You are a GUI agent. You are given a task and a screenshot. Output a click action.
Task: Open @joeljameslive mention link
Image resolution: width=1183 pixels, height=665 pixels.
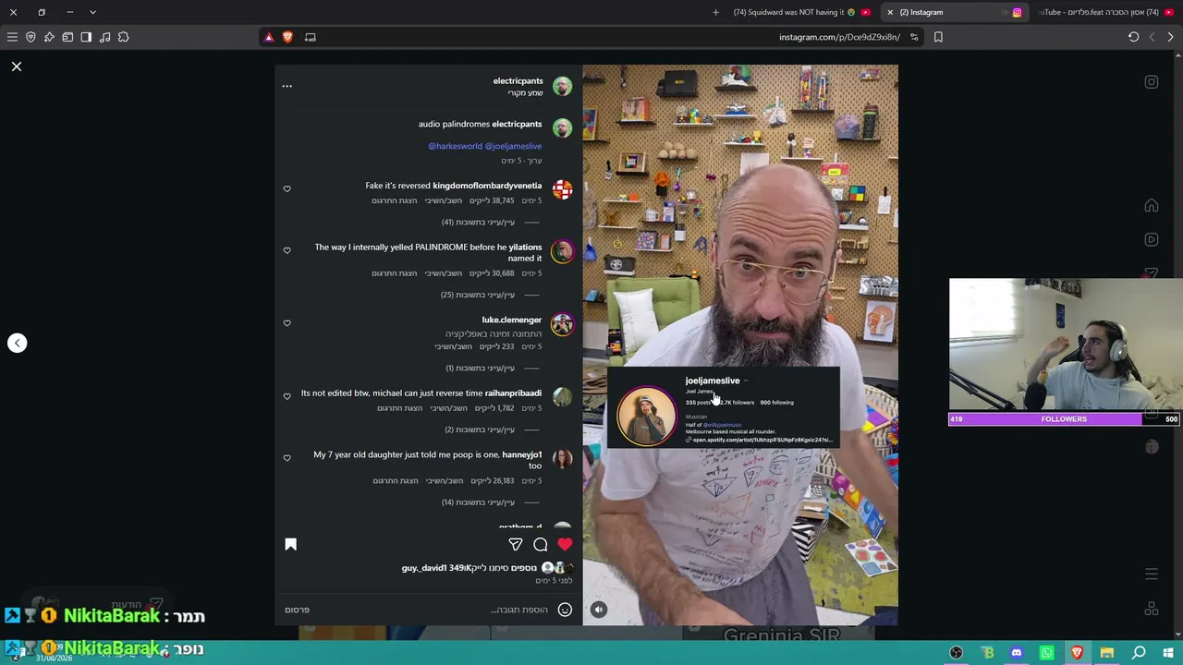[x=513, y=146]
